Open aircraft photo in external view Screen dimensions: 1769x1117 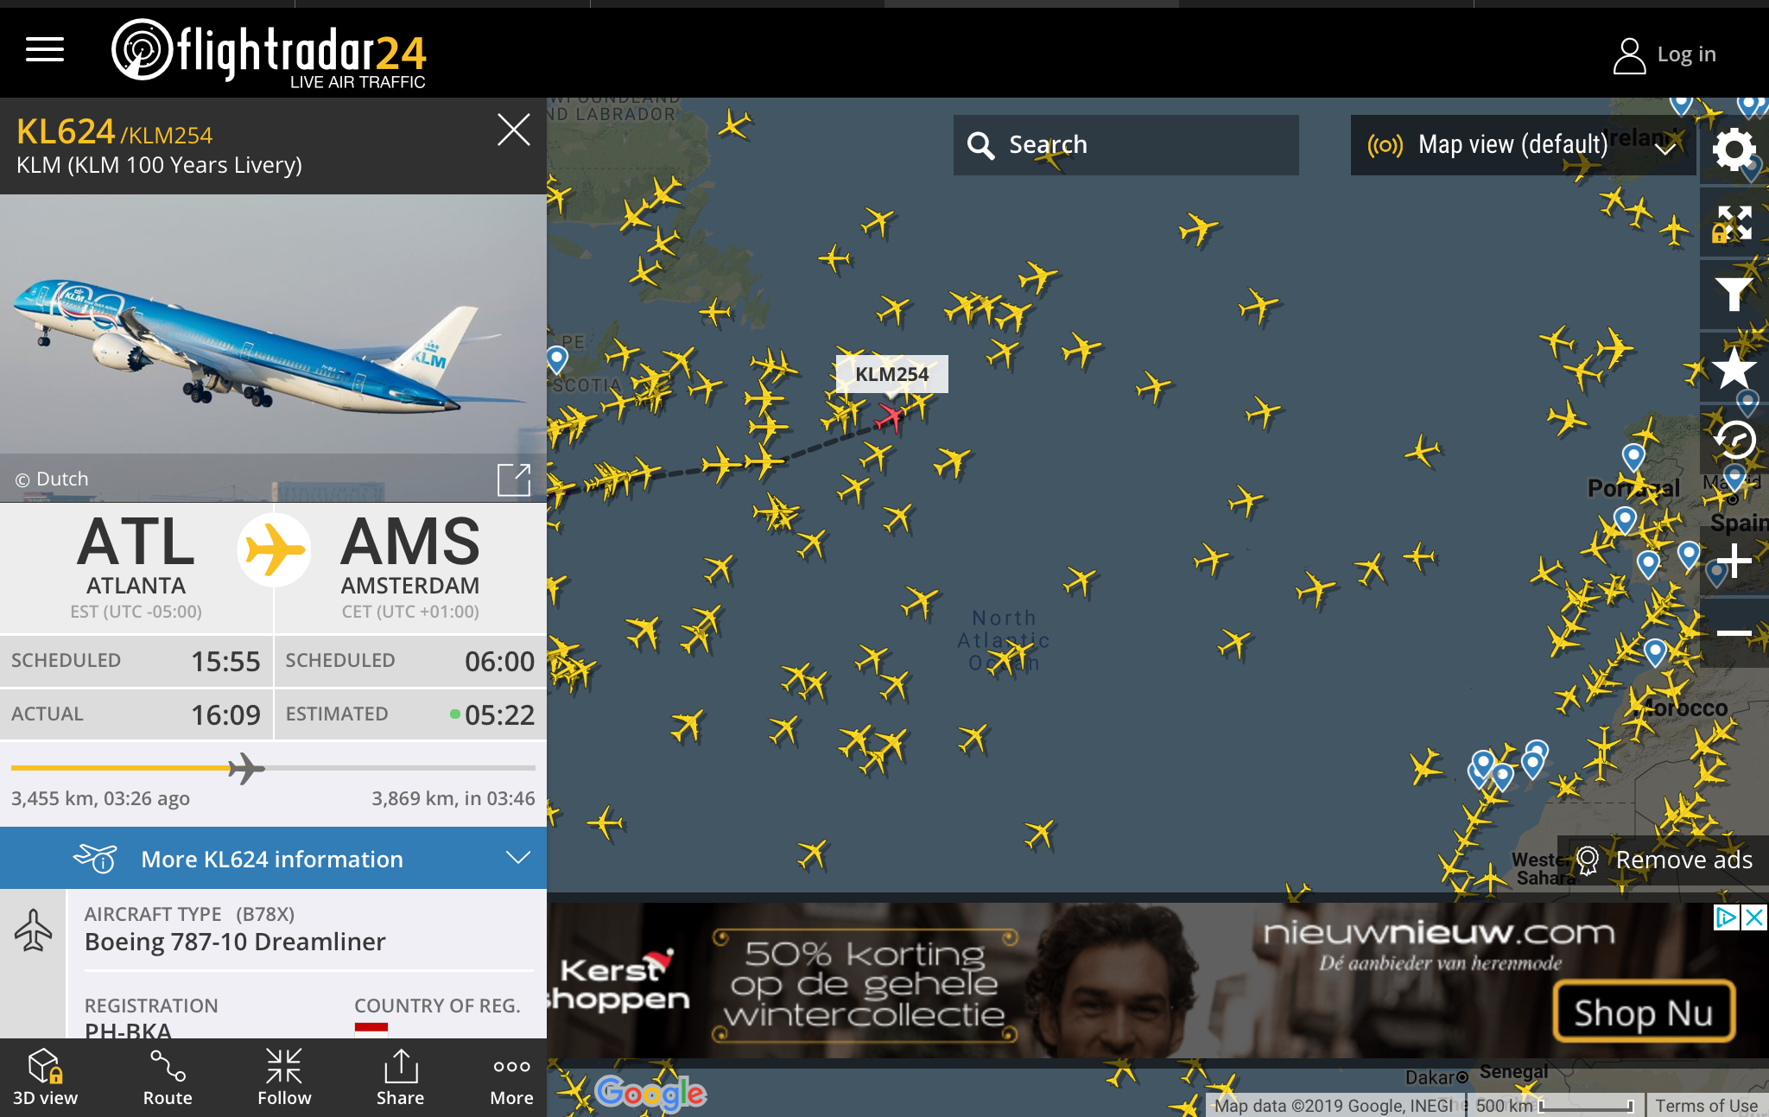(514, 479)
